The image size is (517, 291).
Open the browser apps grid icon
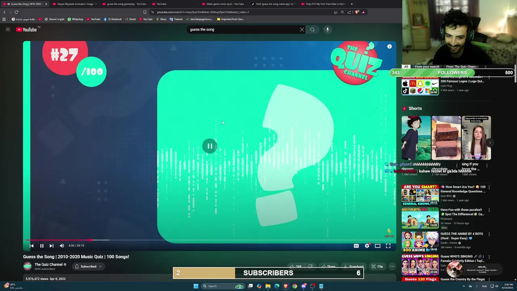(x=4, y=19)
